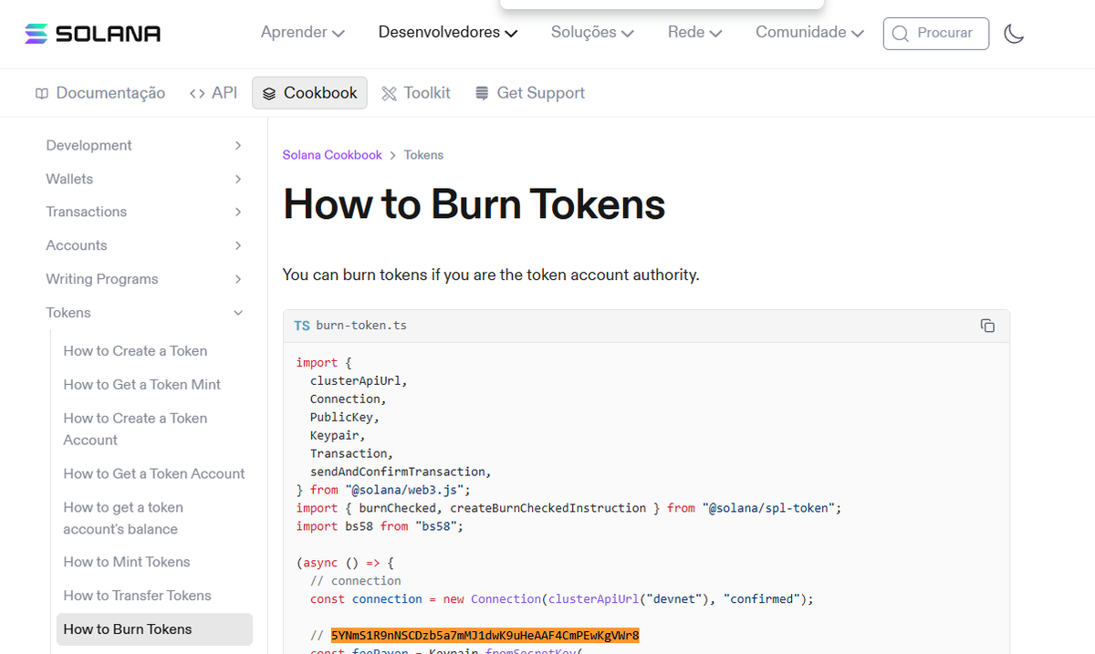The width and height of the screenshot is (1095, 654).
Task: Open the Rede dropdown menu
Action: point(694,33)
